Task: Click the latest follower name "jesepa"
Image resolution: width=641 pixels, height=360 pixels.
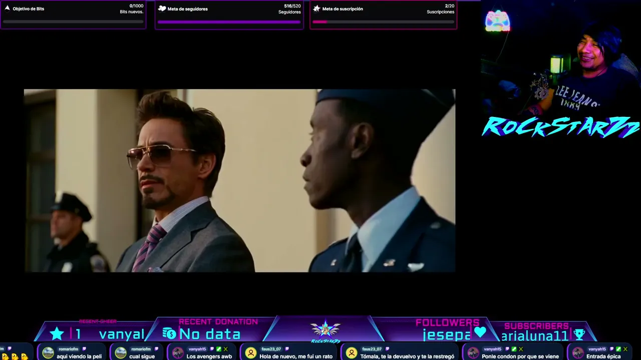Action: [x=447, y=335]
